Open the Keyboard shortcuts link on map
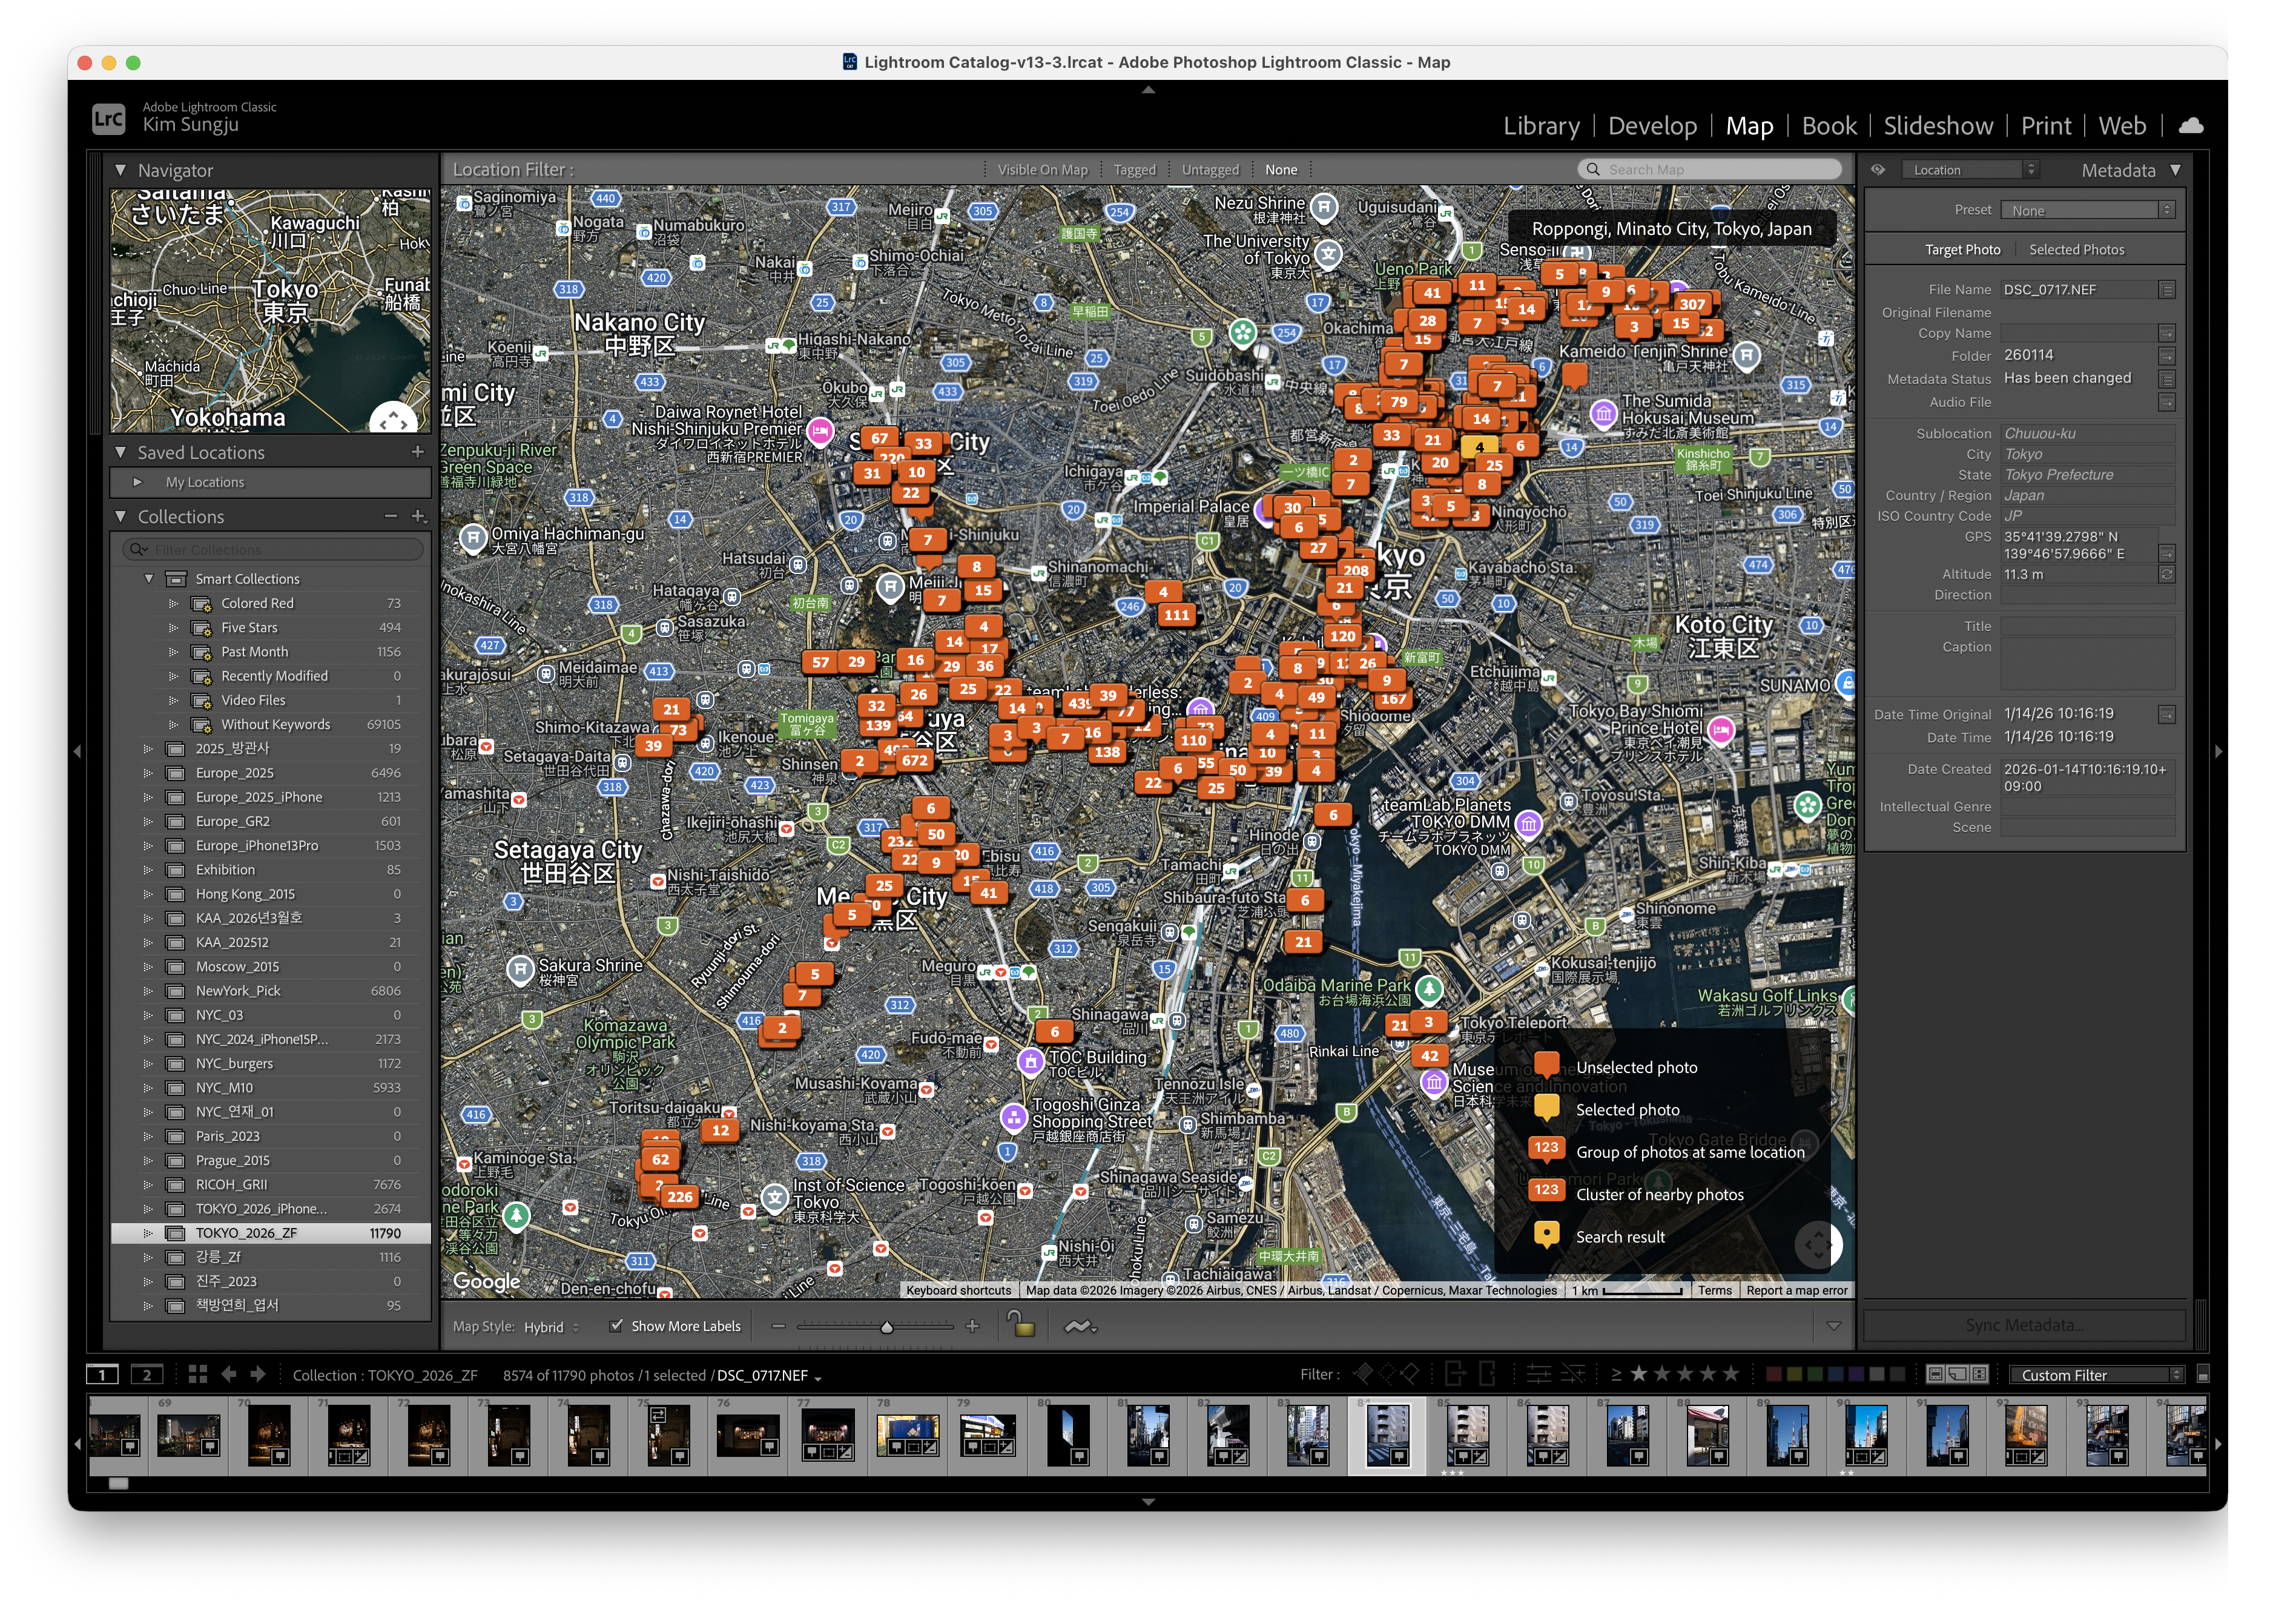The width and height of the screenshot is (2296, 1601). click(958, 1290)
